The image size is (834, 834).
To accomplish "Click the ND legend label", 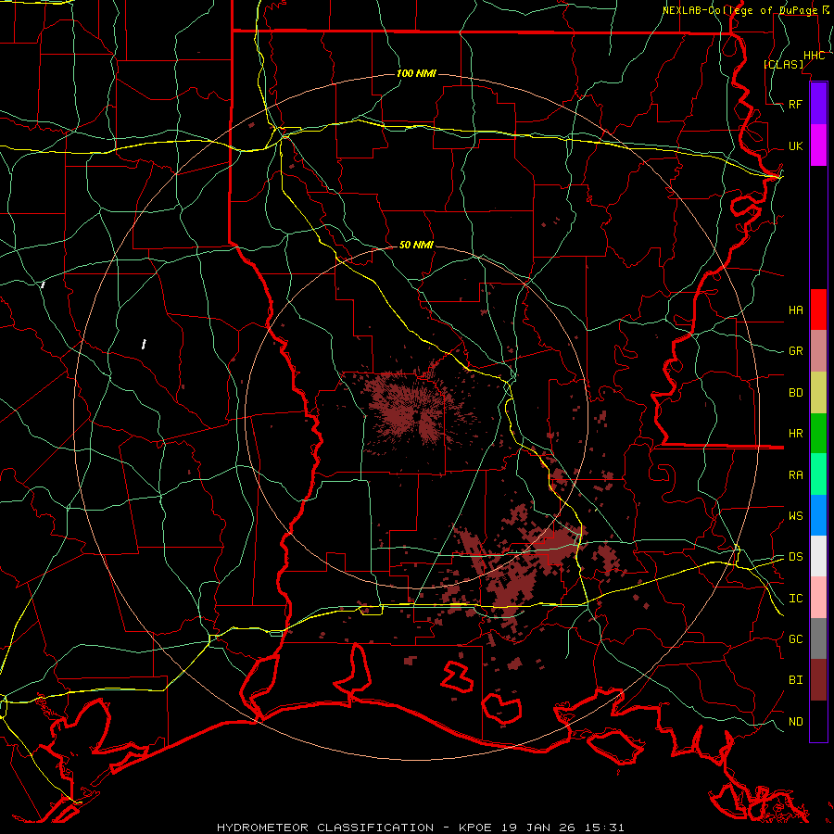I will coord(795,722).
